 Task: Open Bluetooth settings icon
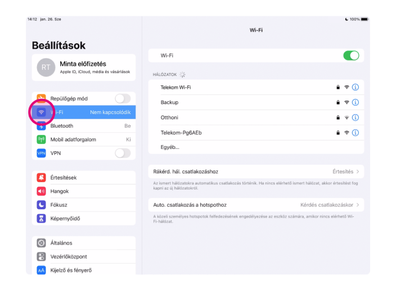(x=41, y=126)
